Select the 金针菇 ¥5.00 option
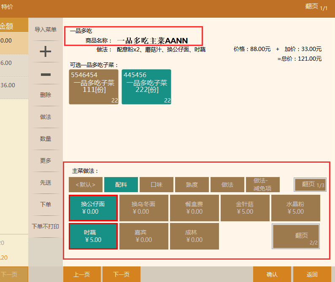The height and width of the screenshot is (282, 335). (x=245, y=208)
